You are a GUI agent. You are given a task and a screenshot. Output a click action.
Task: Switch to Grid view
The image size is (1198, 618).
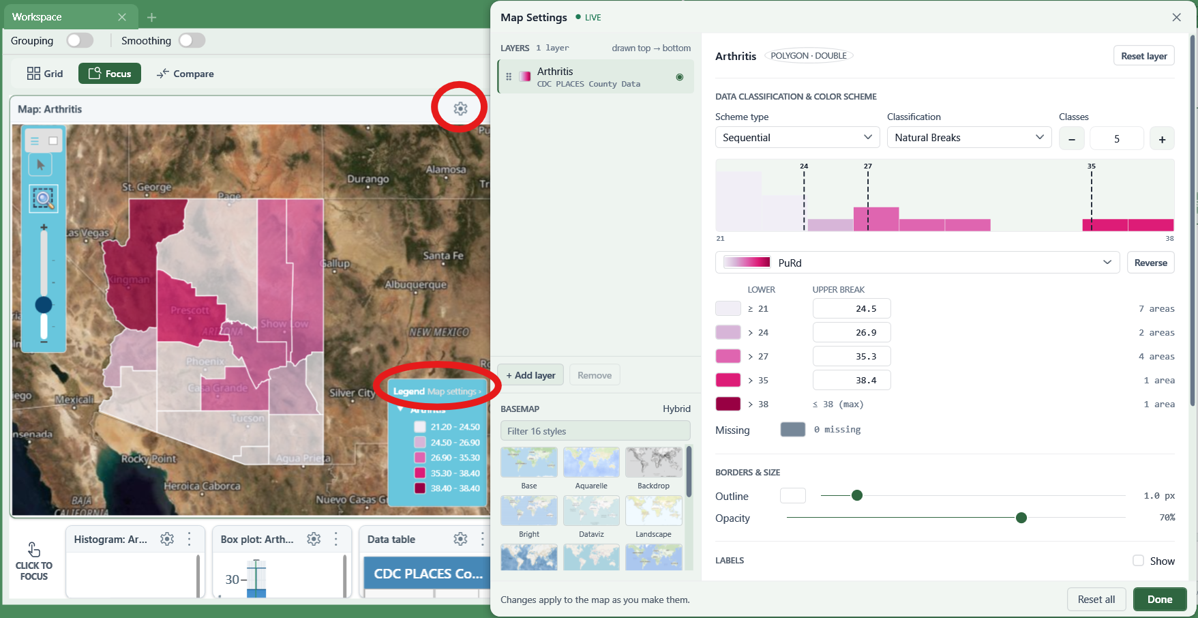(45, 74)
